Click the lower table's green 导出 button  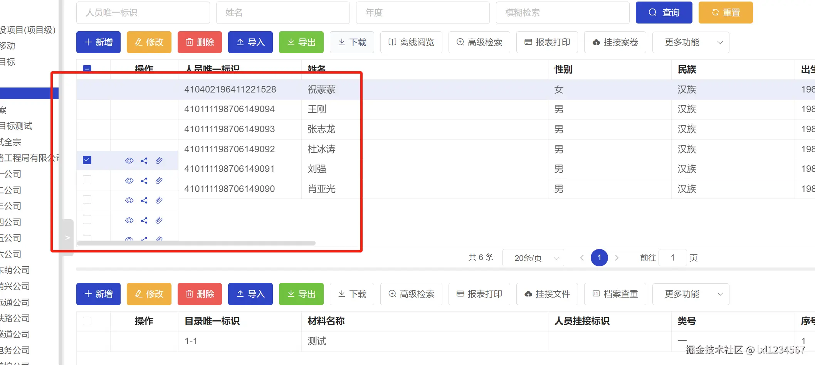click(x=301, y=294)
